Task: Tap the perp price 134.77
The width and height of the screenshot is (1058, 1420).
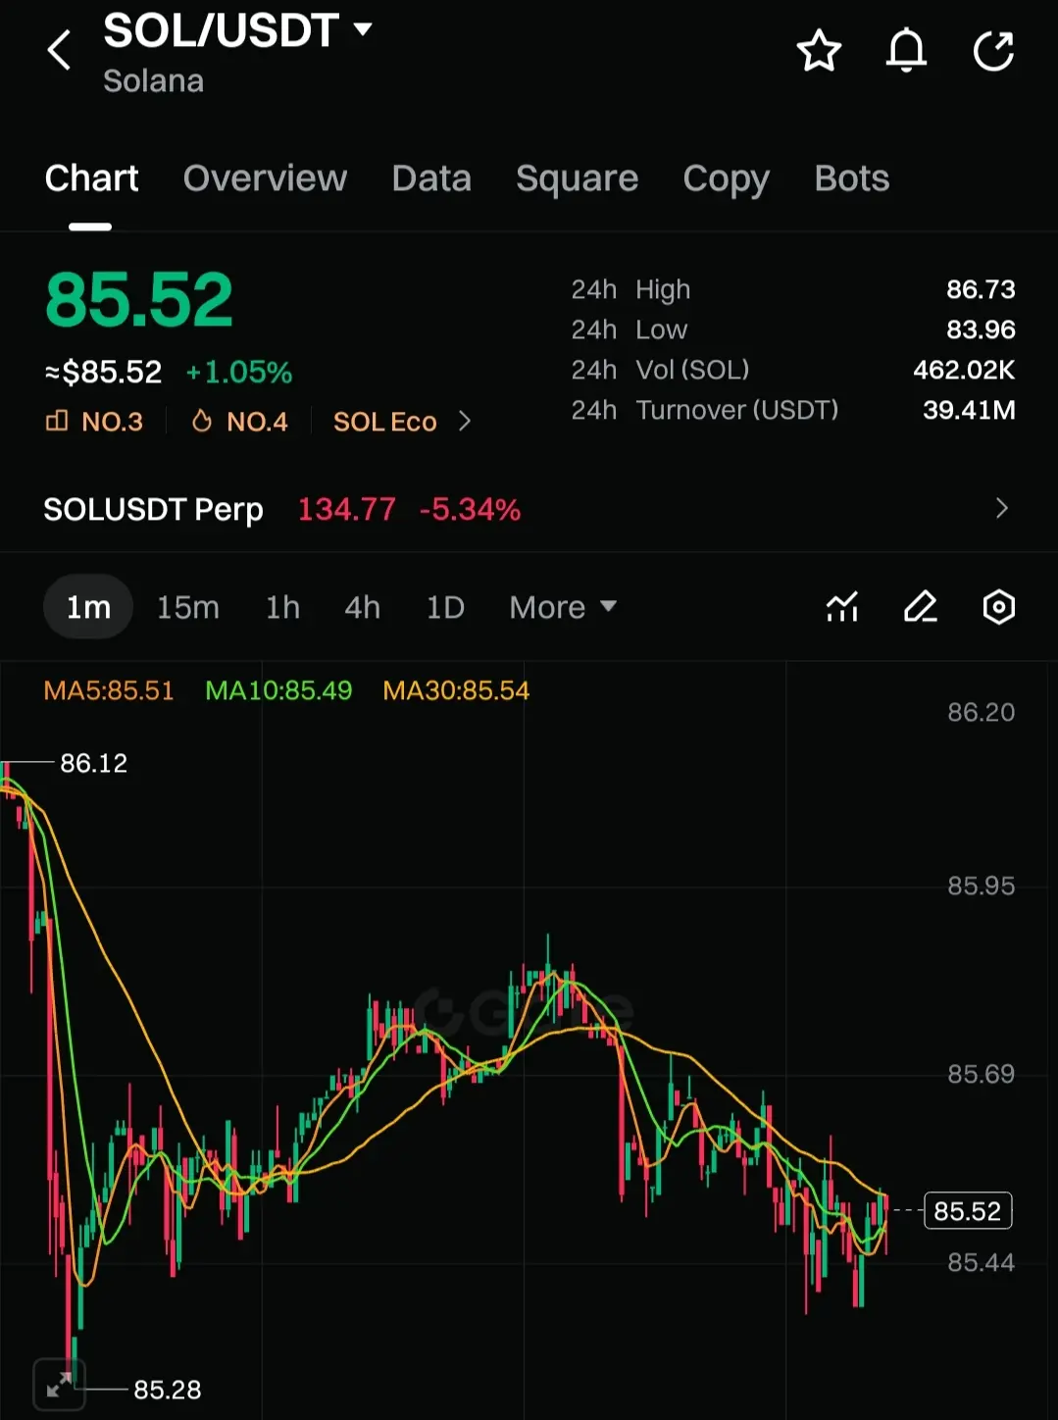Action: click(346, 509)
